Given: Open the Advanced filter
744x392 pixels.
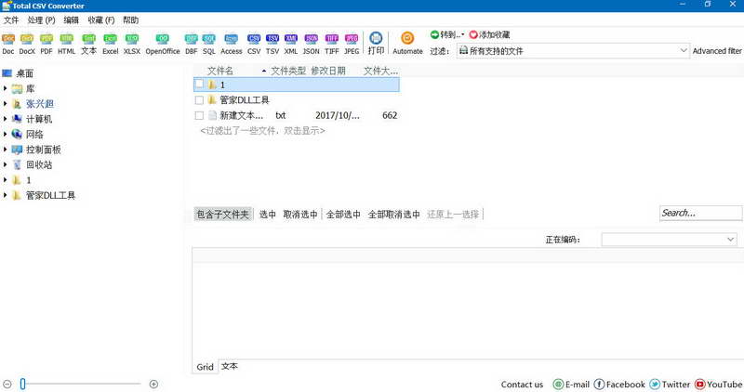Looking at the screenshot, I should coord(717,51).
